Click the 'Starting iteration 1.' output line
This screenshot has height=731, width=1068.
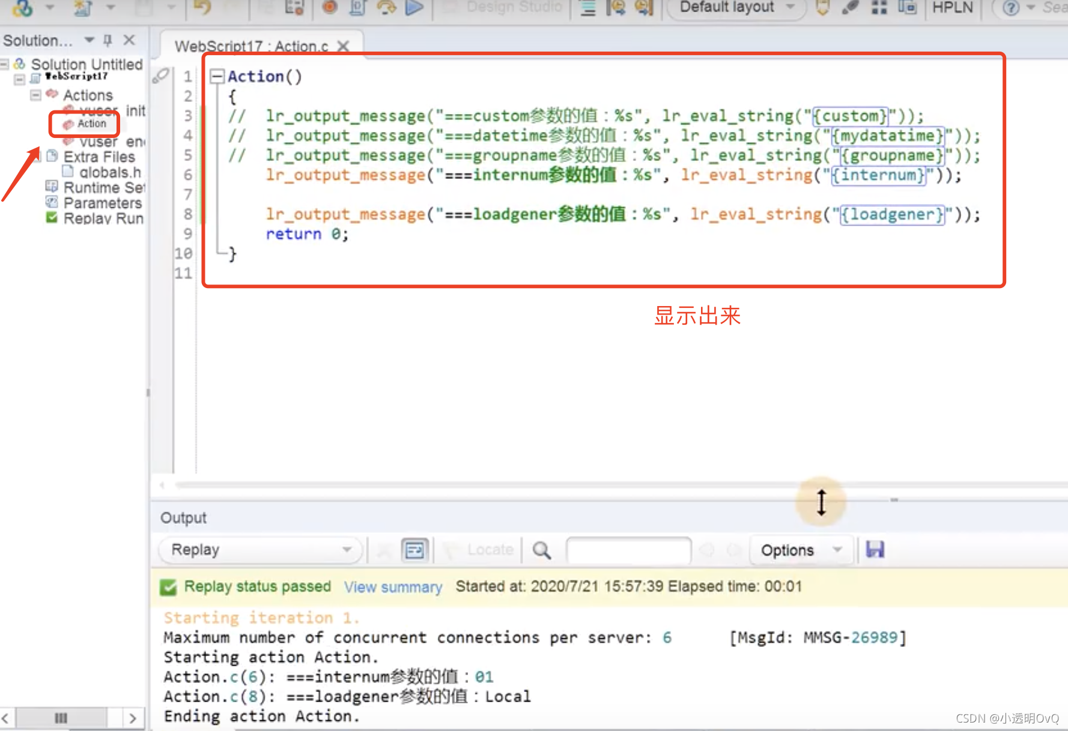coord(261,618)
